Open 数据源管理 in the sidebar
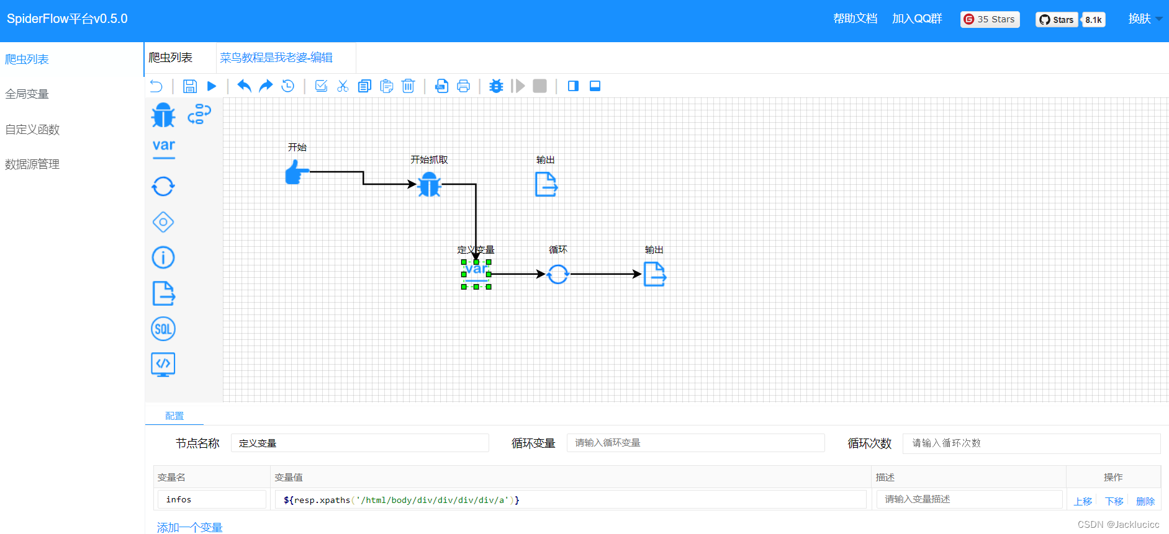This screenshot has height=534, width=1169. pos(32,164)
